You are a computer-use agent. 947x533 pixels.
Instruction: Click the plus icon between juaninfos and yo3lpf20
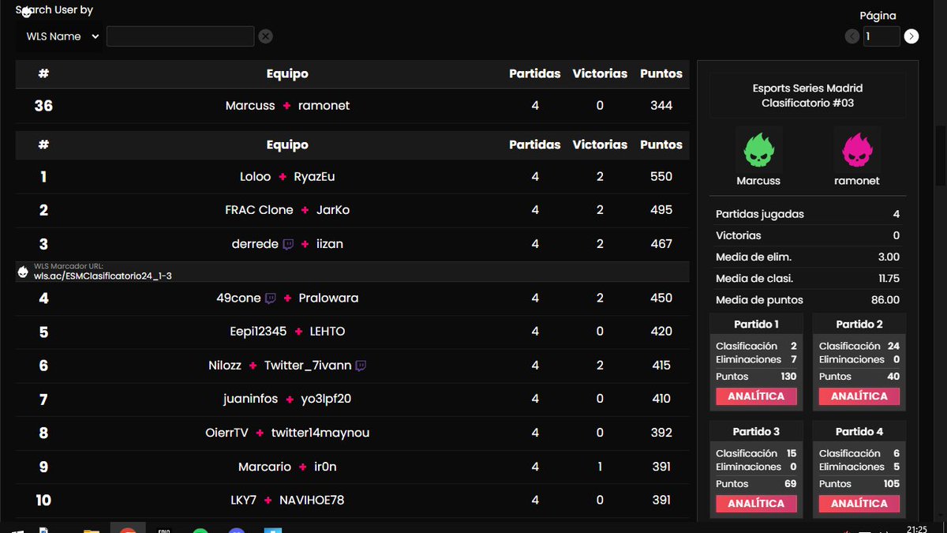coord(290,400)
